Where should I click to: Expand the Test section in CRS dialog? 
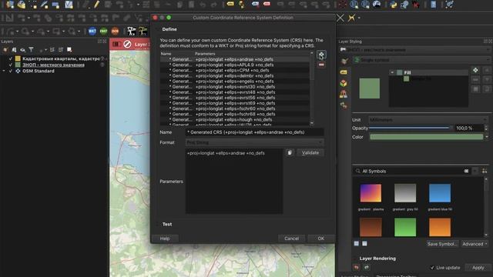point(157,224)
